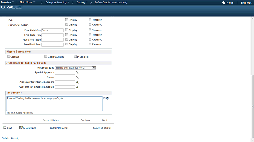
Task: Click the Free Field Two input
Action: [52, 35]
